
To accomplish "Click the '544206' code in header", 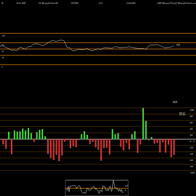I will [131, 3].
